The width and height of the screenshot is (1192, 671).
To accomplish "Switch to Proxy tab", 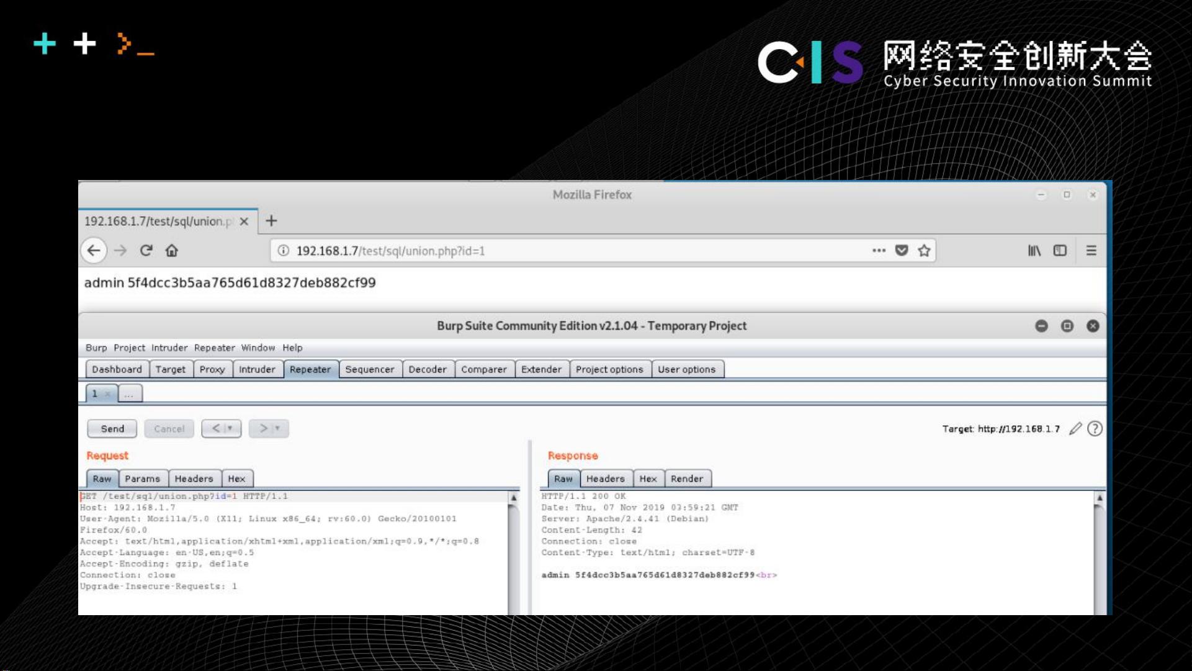I will point(212,369).
